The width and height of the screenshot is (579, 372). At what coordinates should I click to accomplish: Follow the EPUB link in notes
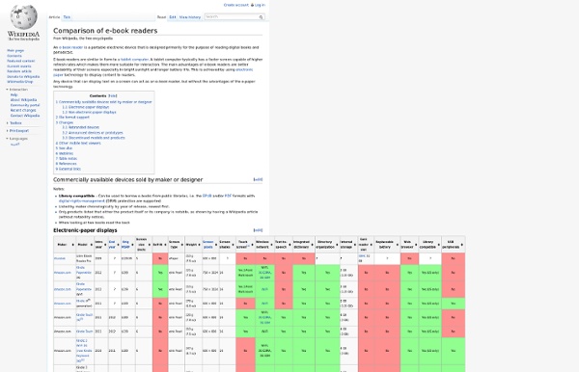[207, 196]
